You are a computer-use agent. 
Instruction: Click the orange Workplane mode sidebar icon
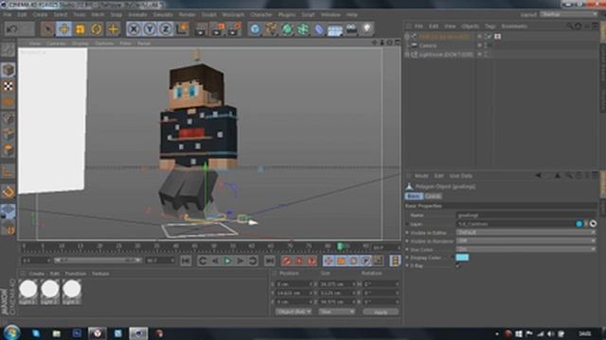pyautogui.click(x=8, y=102)
